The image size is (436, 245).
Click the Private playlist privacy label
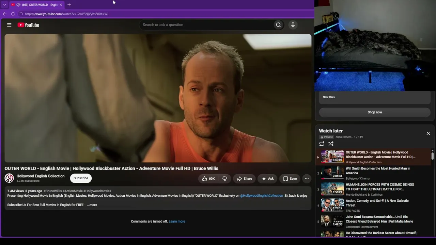click(326, 137)
